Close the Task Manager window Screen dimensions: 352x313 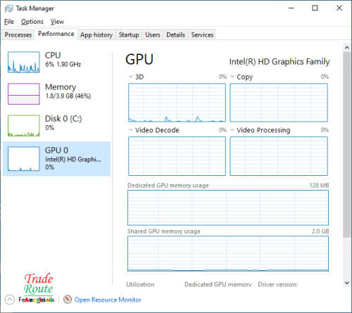(x=339, y=8)
